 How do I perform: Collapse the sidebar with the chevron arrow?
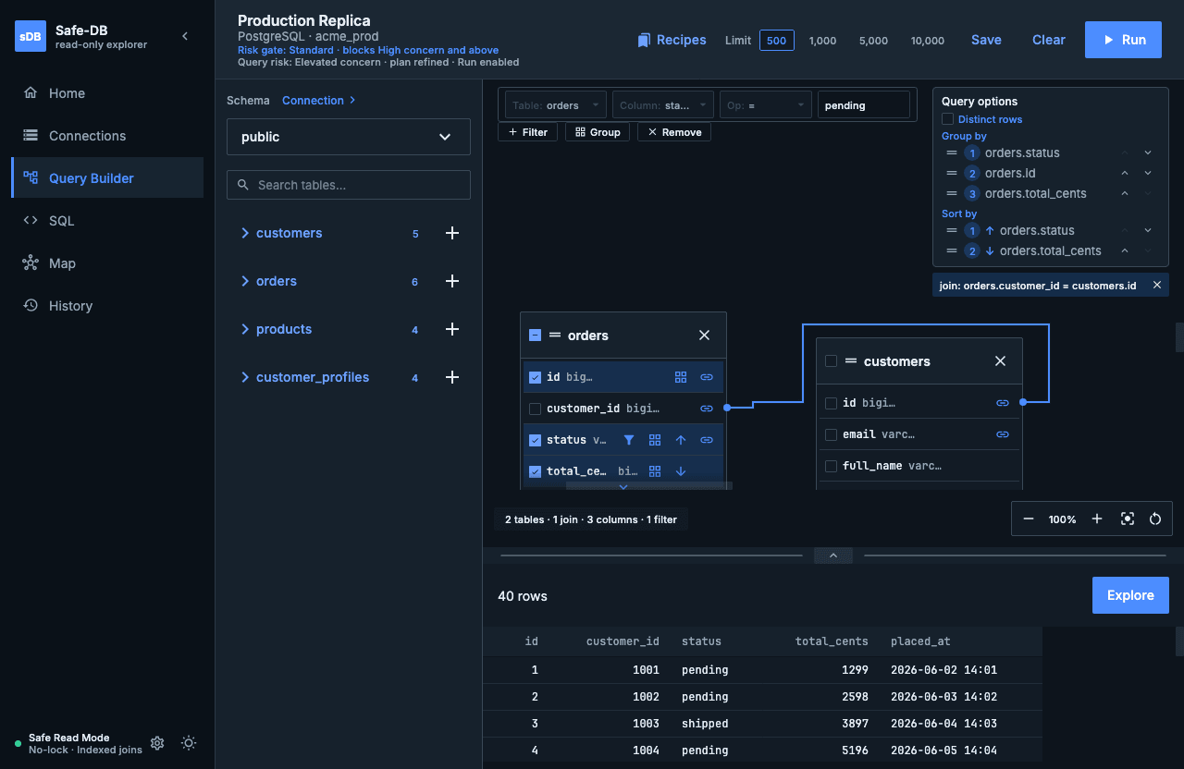click(184, 36)
